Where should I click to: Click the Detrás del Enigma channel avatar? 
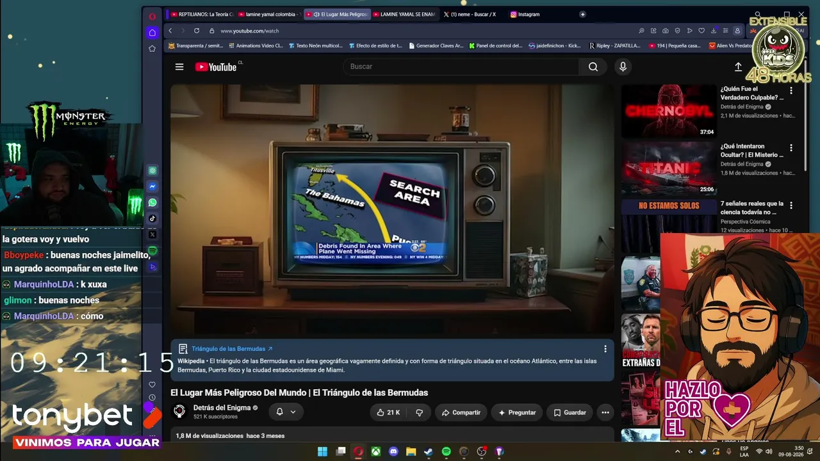coord(180,412)
